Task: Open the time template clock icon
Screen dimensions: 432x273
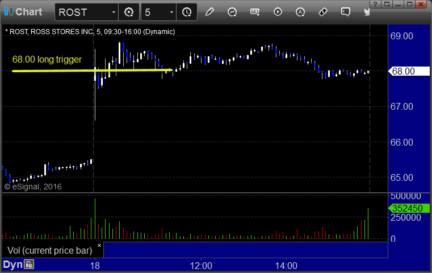Action: tap(187, 12)
